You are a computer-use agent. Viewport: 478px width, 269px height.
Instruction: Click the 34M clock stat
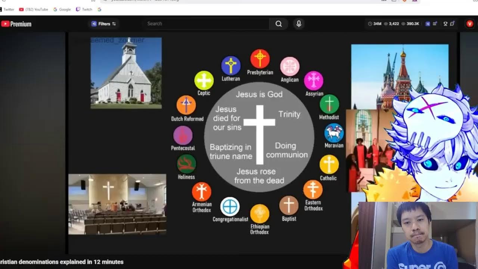coord(375,24)
